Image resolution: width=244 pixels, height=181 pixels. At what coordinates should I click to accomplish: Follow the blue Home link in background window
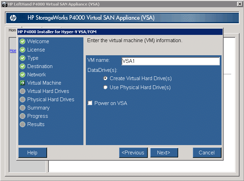tap(13, 50)
